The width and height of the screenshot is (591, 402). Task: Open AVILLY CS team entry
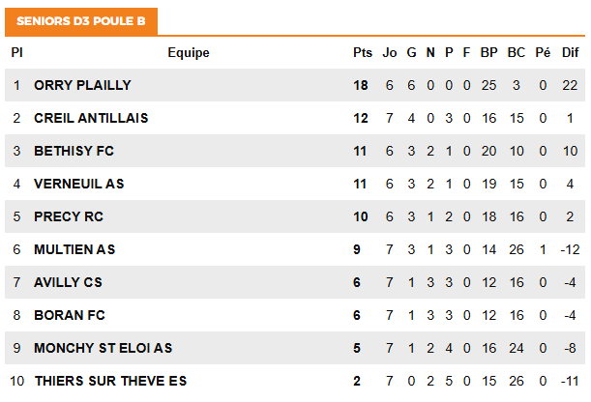(68, 282)
